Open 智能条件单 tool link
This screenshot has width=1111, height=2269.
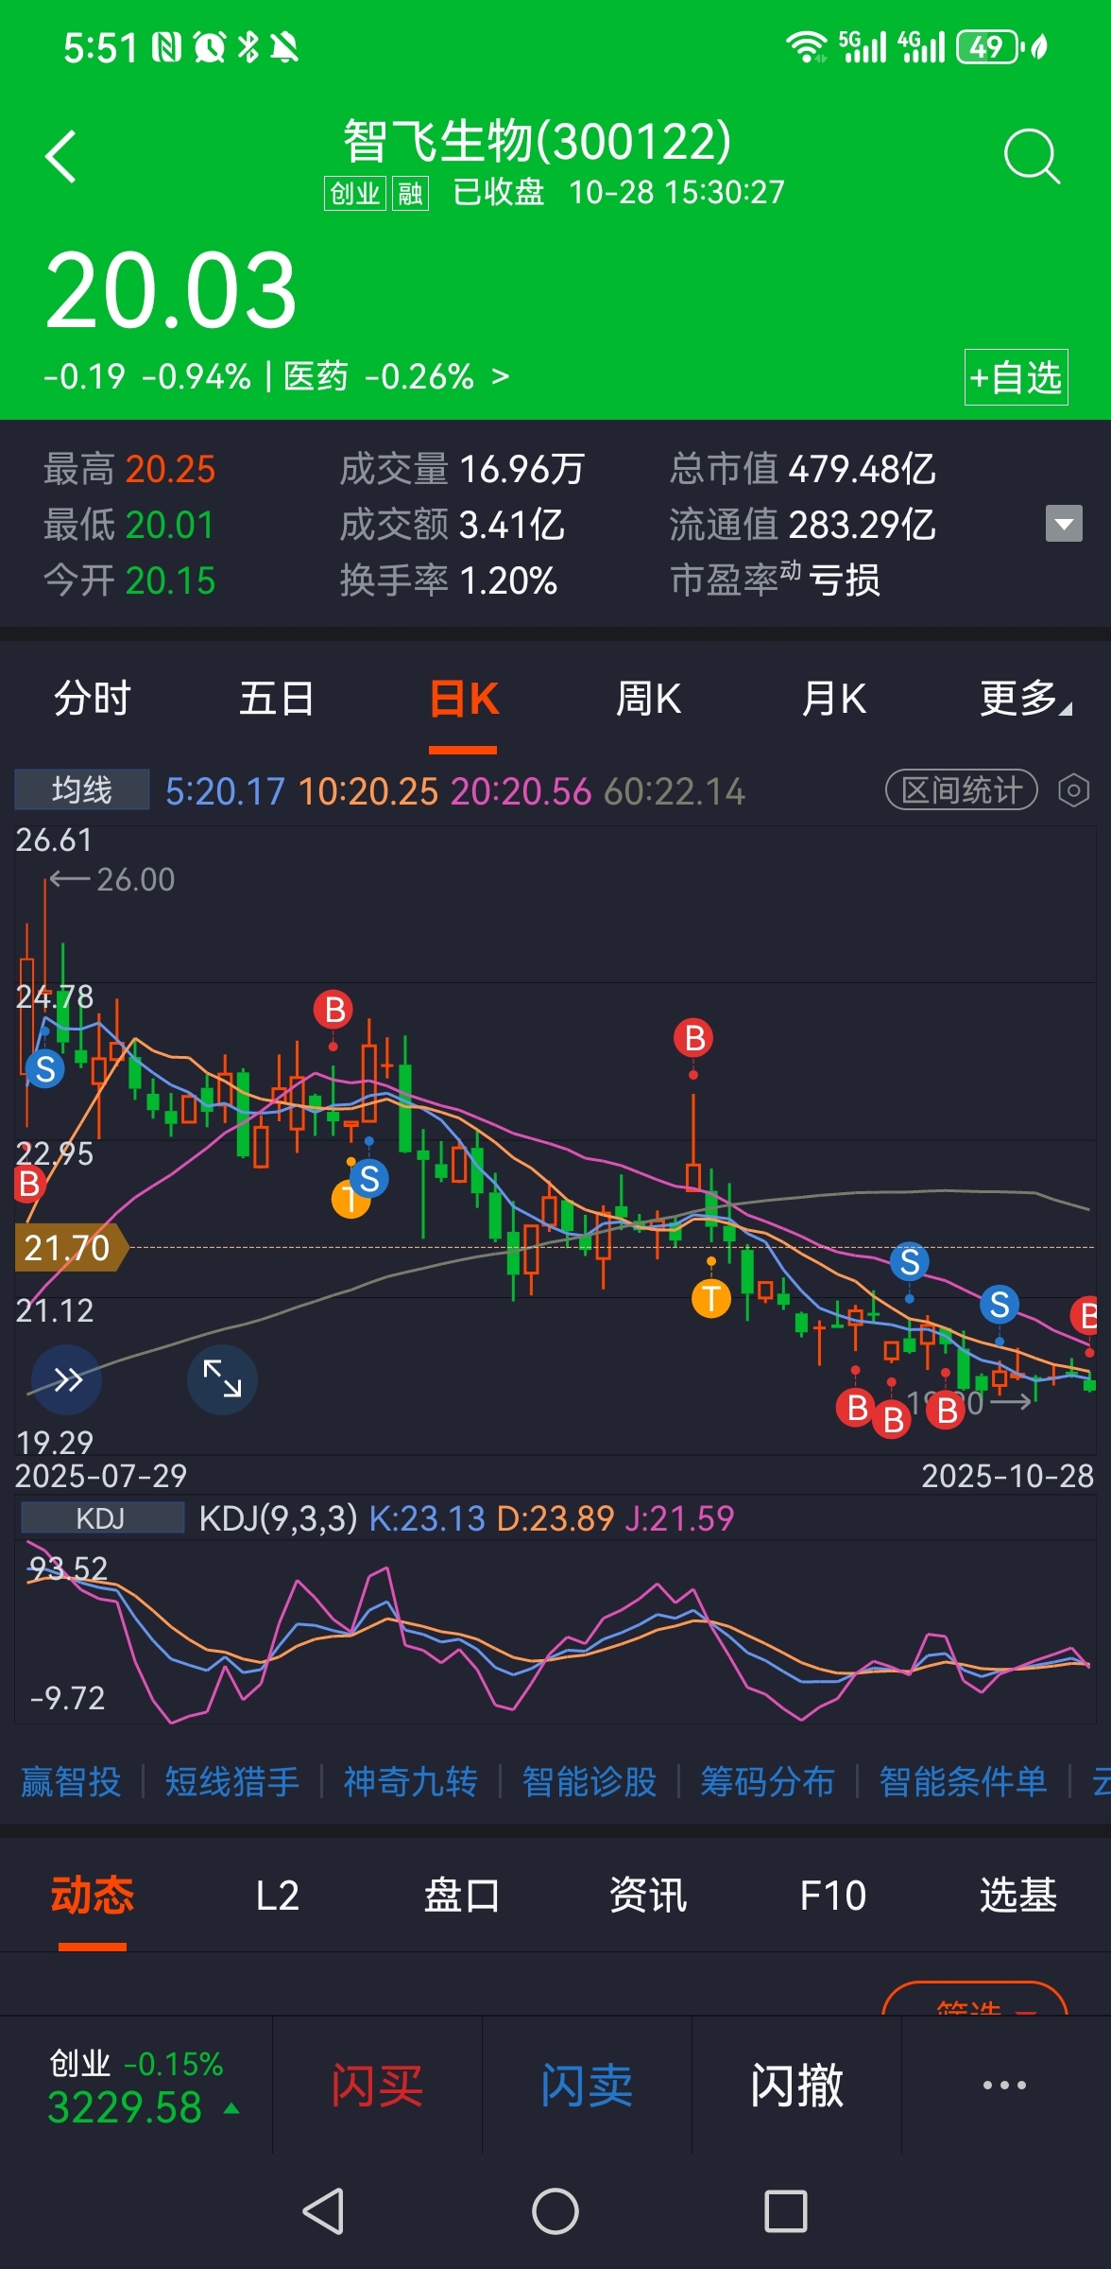[963, 1781]
